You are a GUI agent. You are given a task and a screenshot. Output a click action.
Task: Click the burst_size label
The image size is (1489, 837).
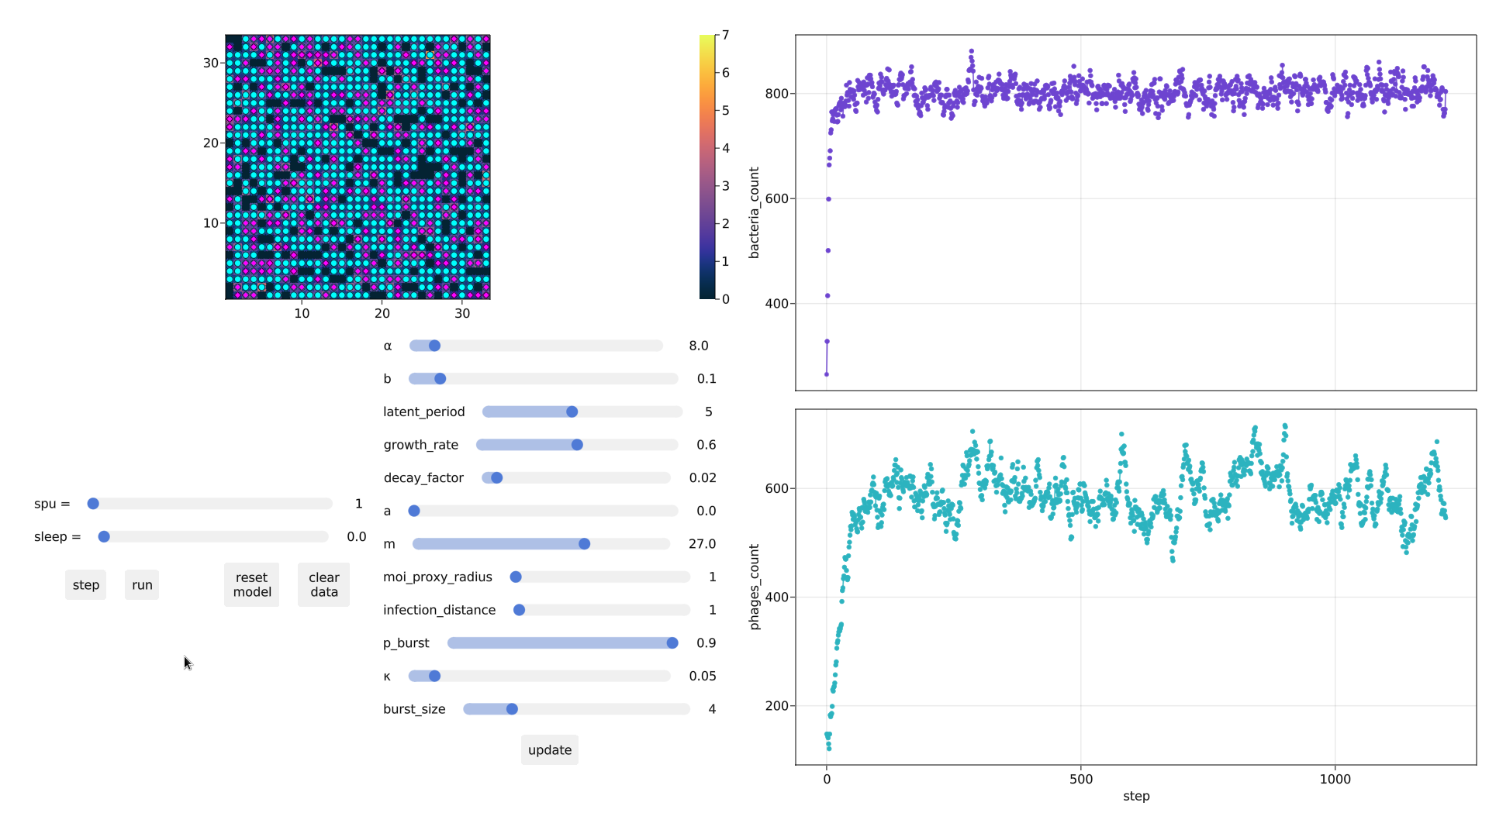coord(414,709)
